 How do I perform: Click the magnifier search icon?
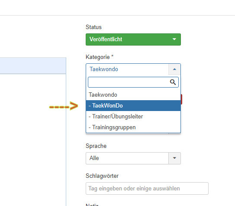pos(173,82)
